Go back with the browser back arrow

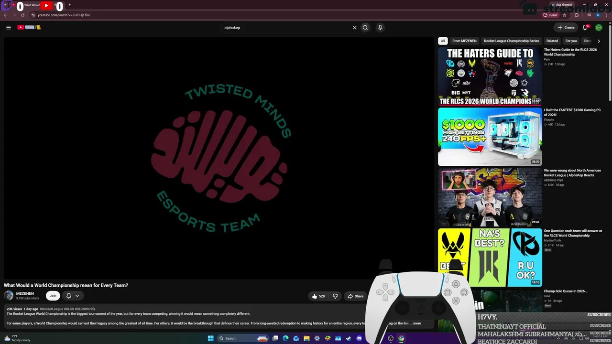tap(6, 15)
